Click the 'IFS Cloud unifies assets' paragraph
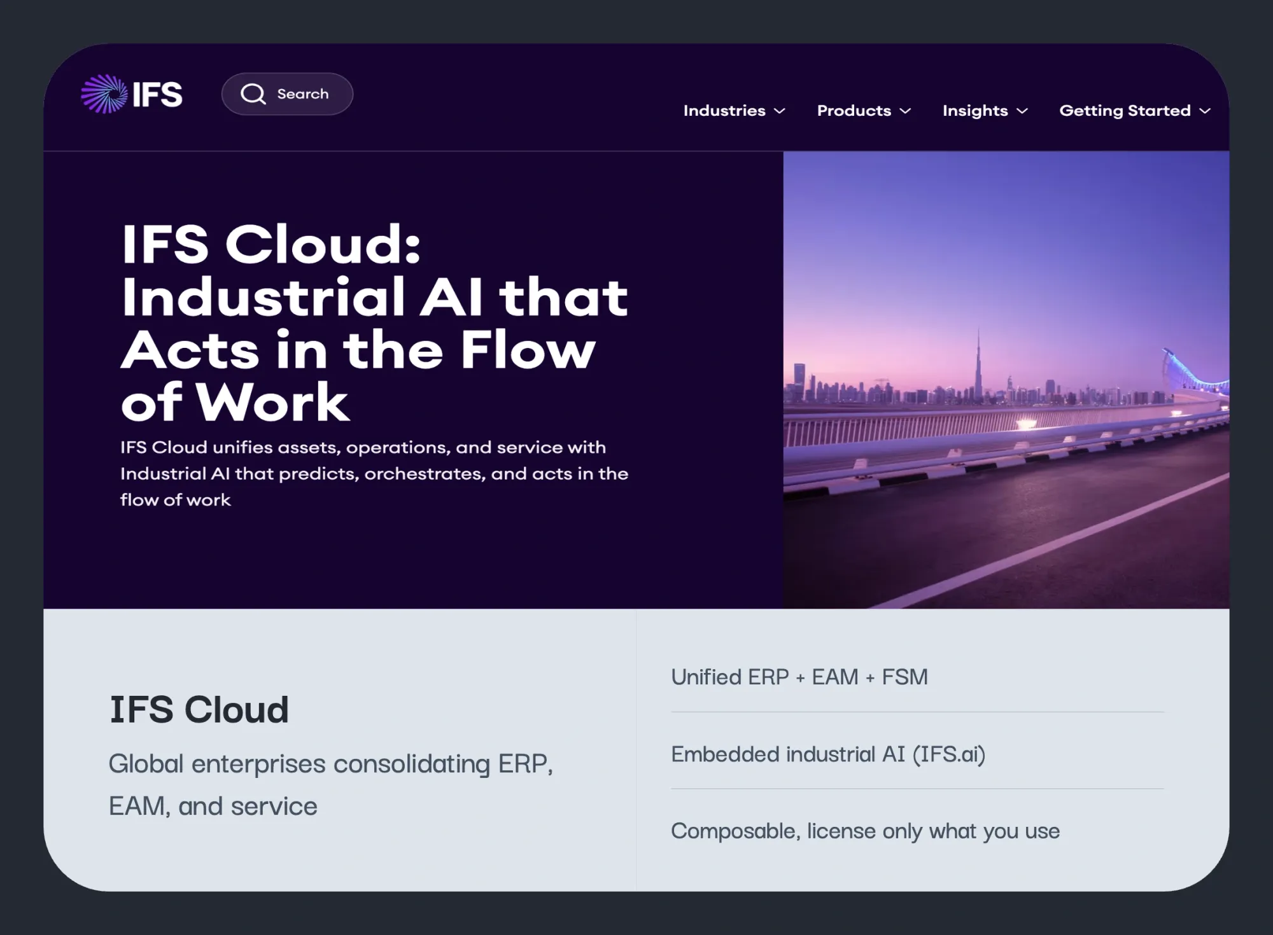 point(374,473)
